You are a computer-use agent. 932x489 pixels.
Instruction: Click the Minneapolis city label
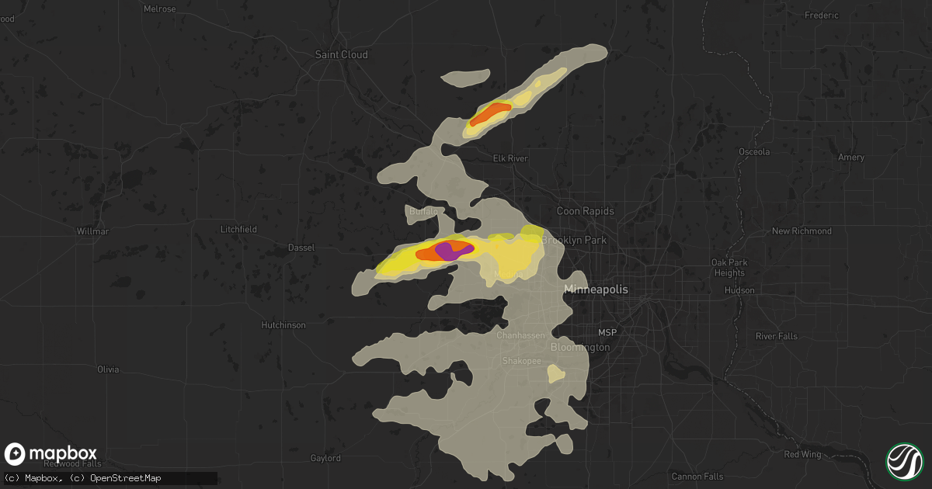tap(596, 289)
